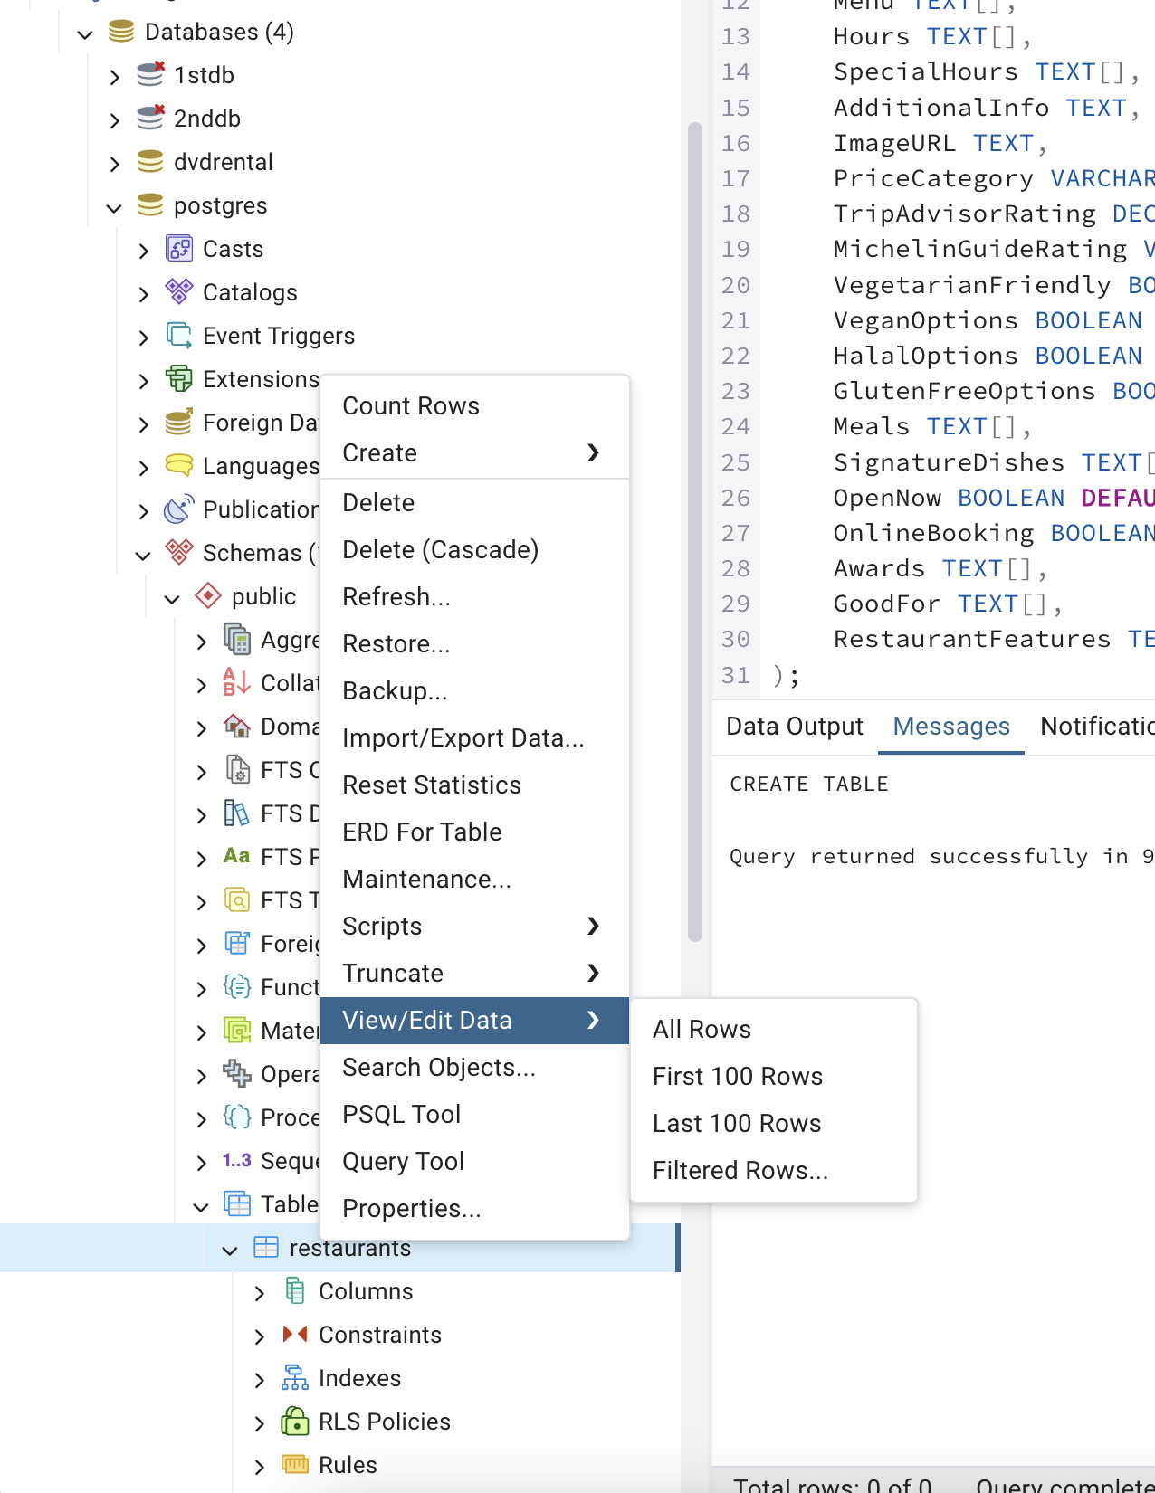Image resolution: width=1155 pixels, height=1493 pixels.
Task: Expand the Rules node
Action: (x=259, y=1466)
